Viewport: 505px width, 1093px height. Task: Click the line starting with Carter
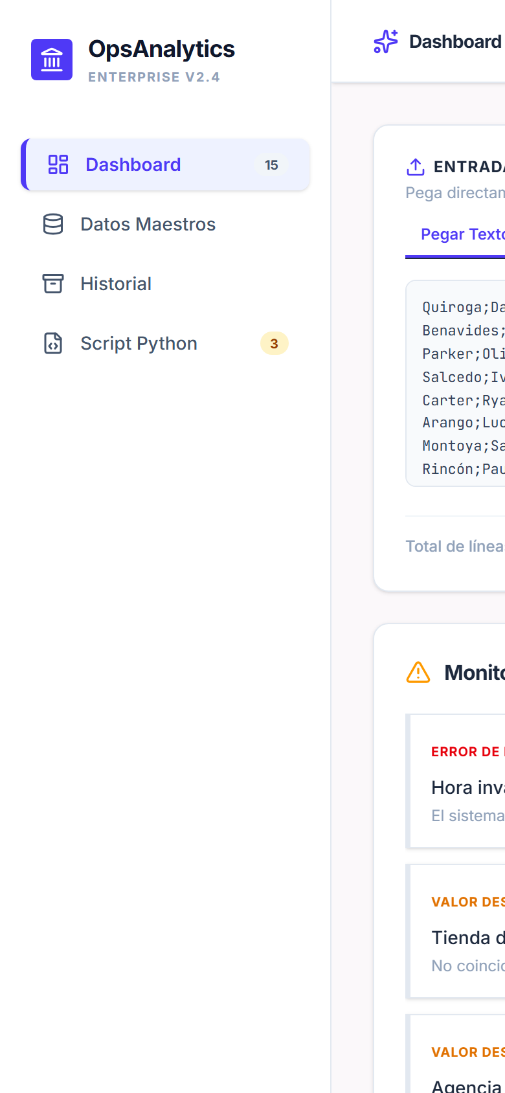coord(464,401)
